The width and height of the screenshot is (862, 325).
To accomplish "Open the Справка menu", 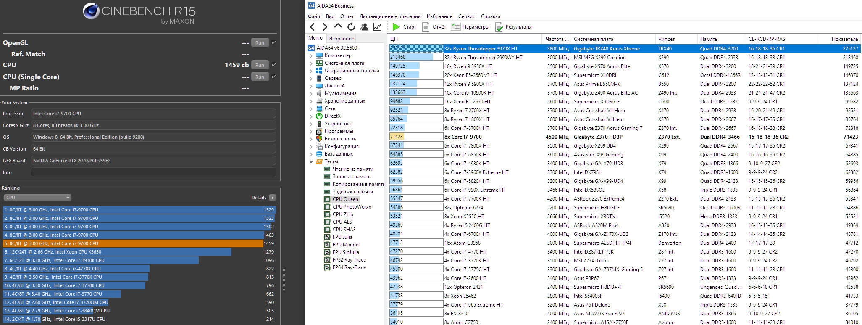I will tap(490, 16).
